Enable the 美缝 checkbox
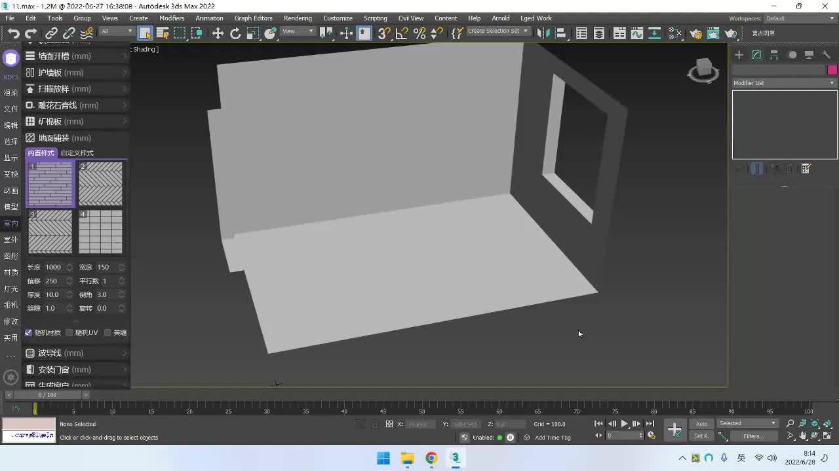Screen dimensions: 839x471 tap(108, 332)
